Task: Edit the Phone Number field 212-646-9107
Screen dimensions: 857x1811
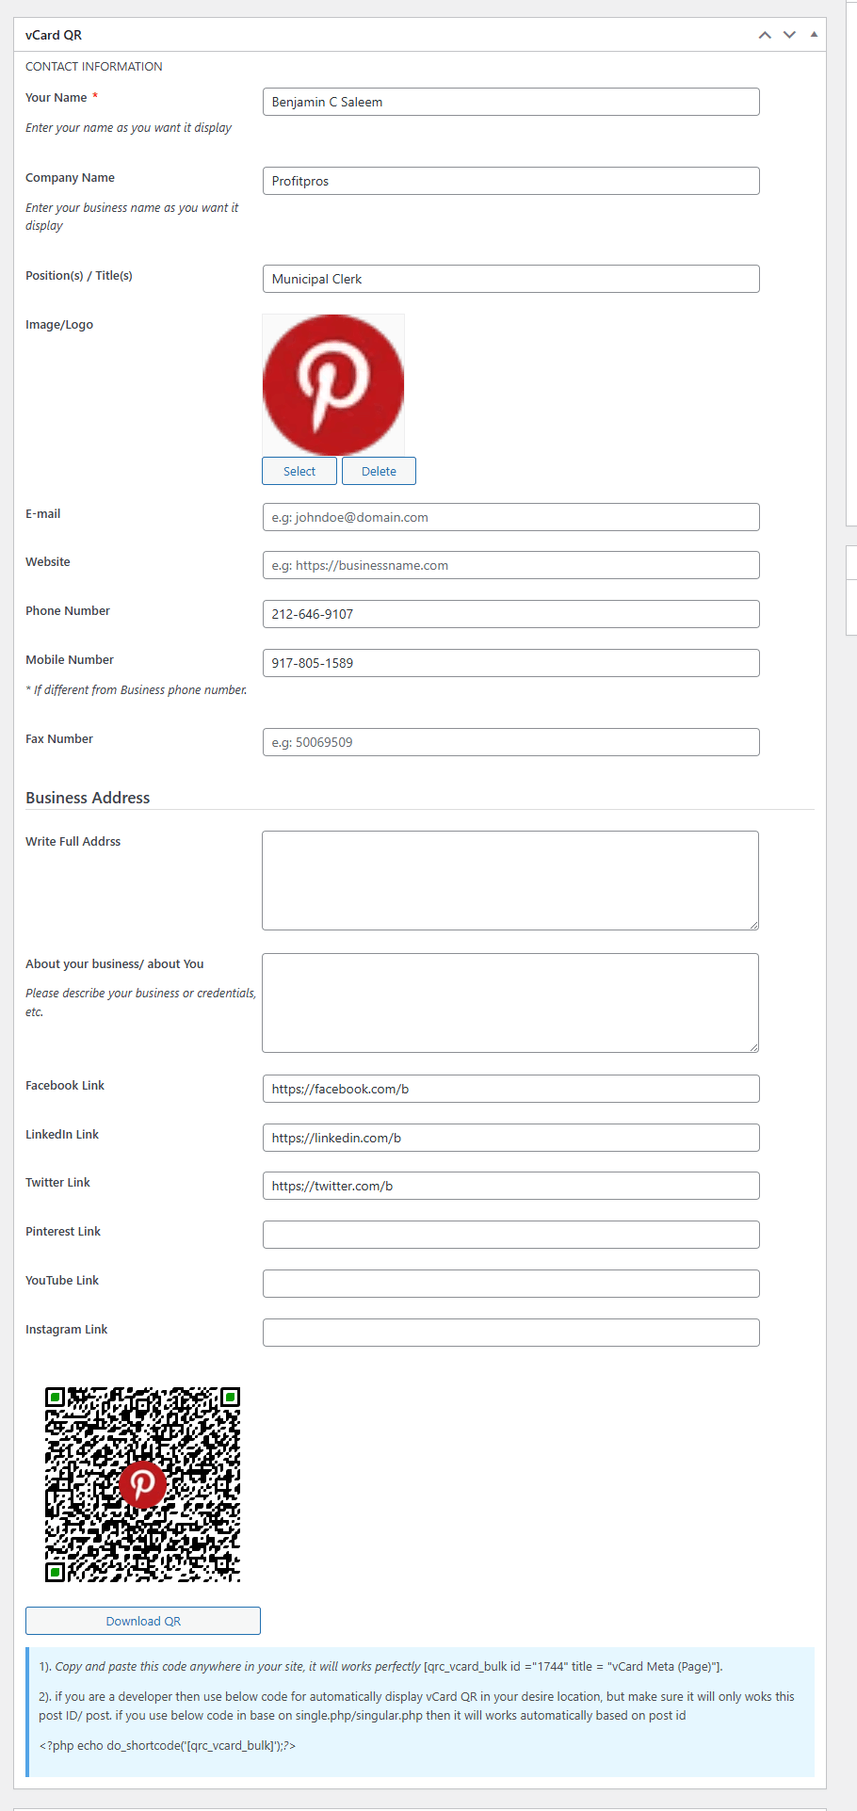Action: point(510,614)
